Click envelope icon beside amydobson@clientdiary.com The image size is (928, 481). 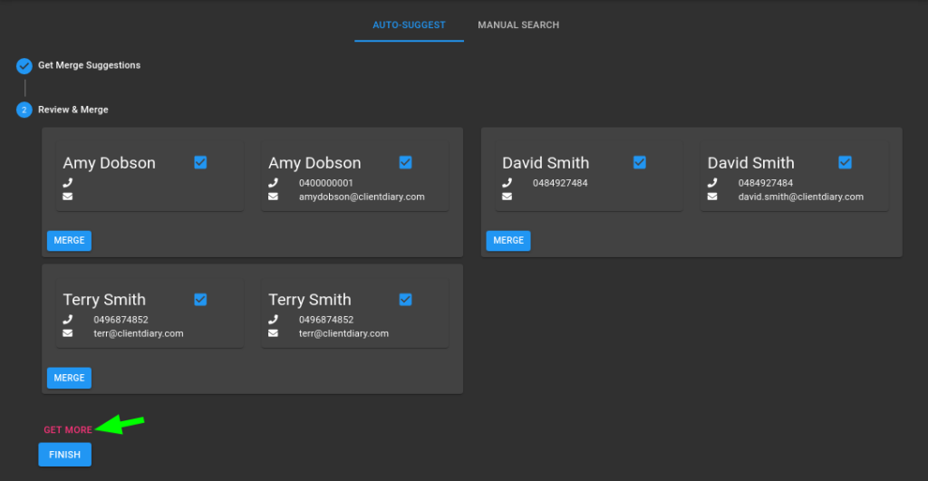[x=273, y=197]
